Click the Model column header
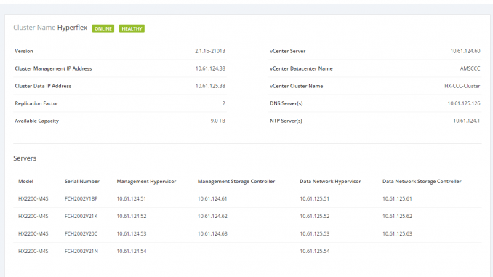The width and height of the screenshot is (493, 277). point(25,182)
